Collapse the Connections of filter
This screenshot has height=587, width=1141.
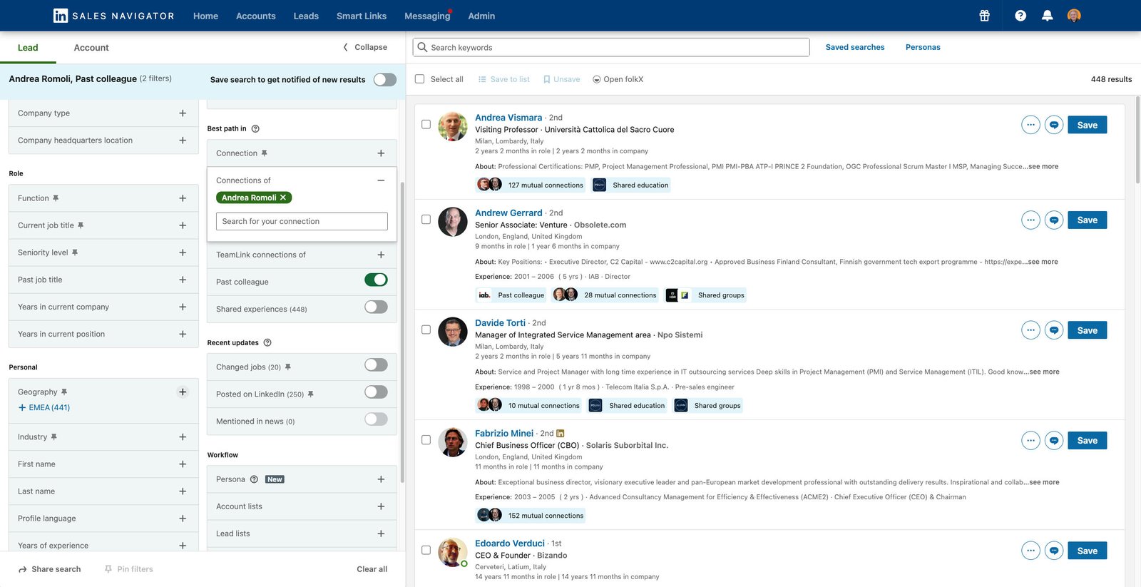click(381, 180)
